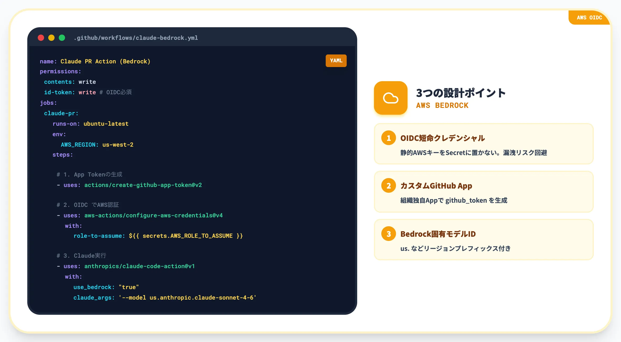Click the number 1 circle badge
This screenshot has height=342, width=621.
tap(389, 138)
